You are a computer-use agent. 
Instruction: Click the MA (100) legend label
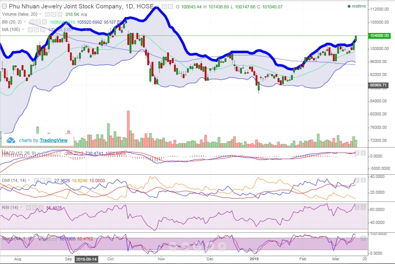11,29
